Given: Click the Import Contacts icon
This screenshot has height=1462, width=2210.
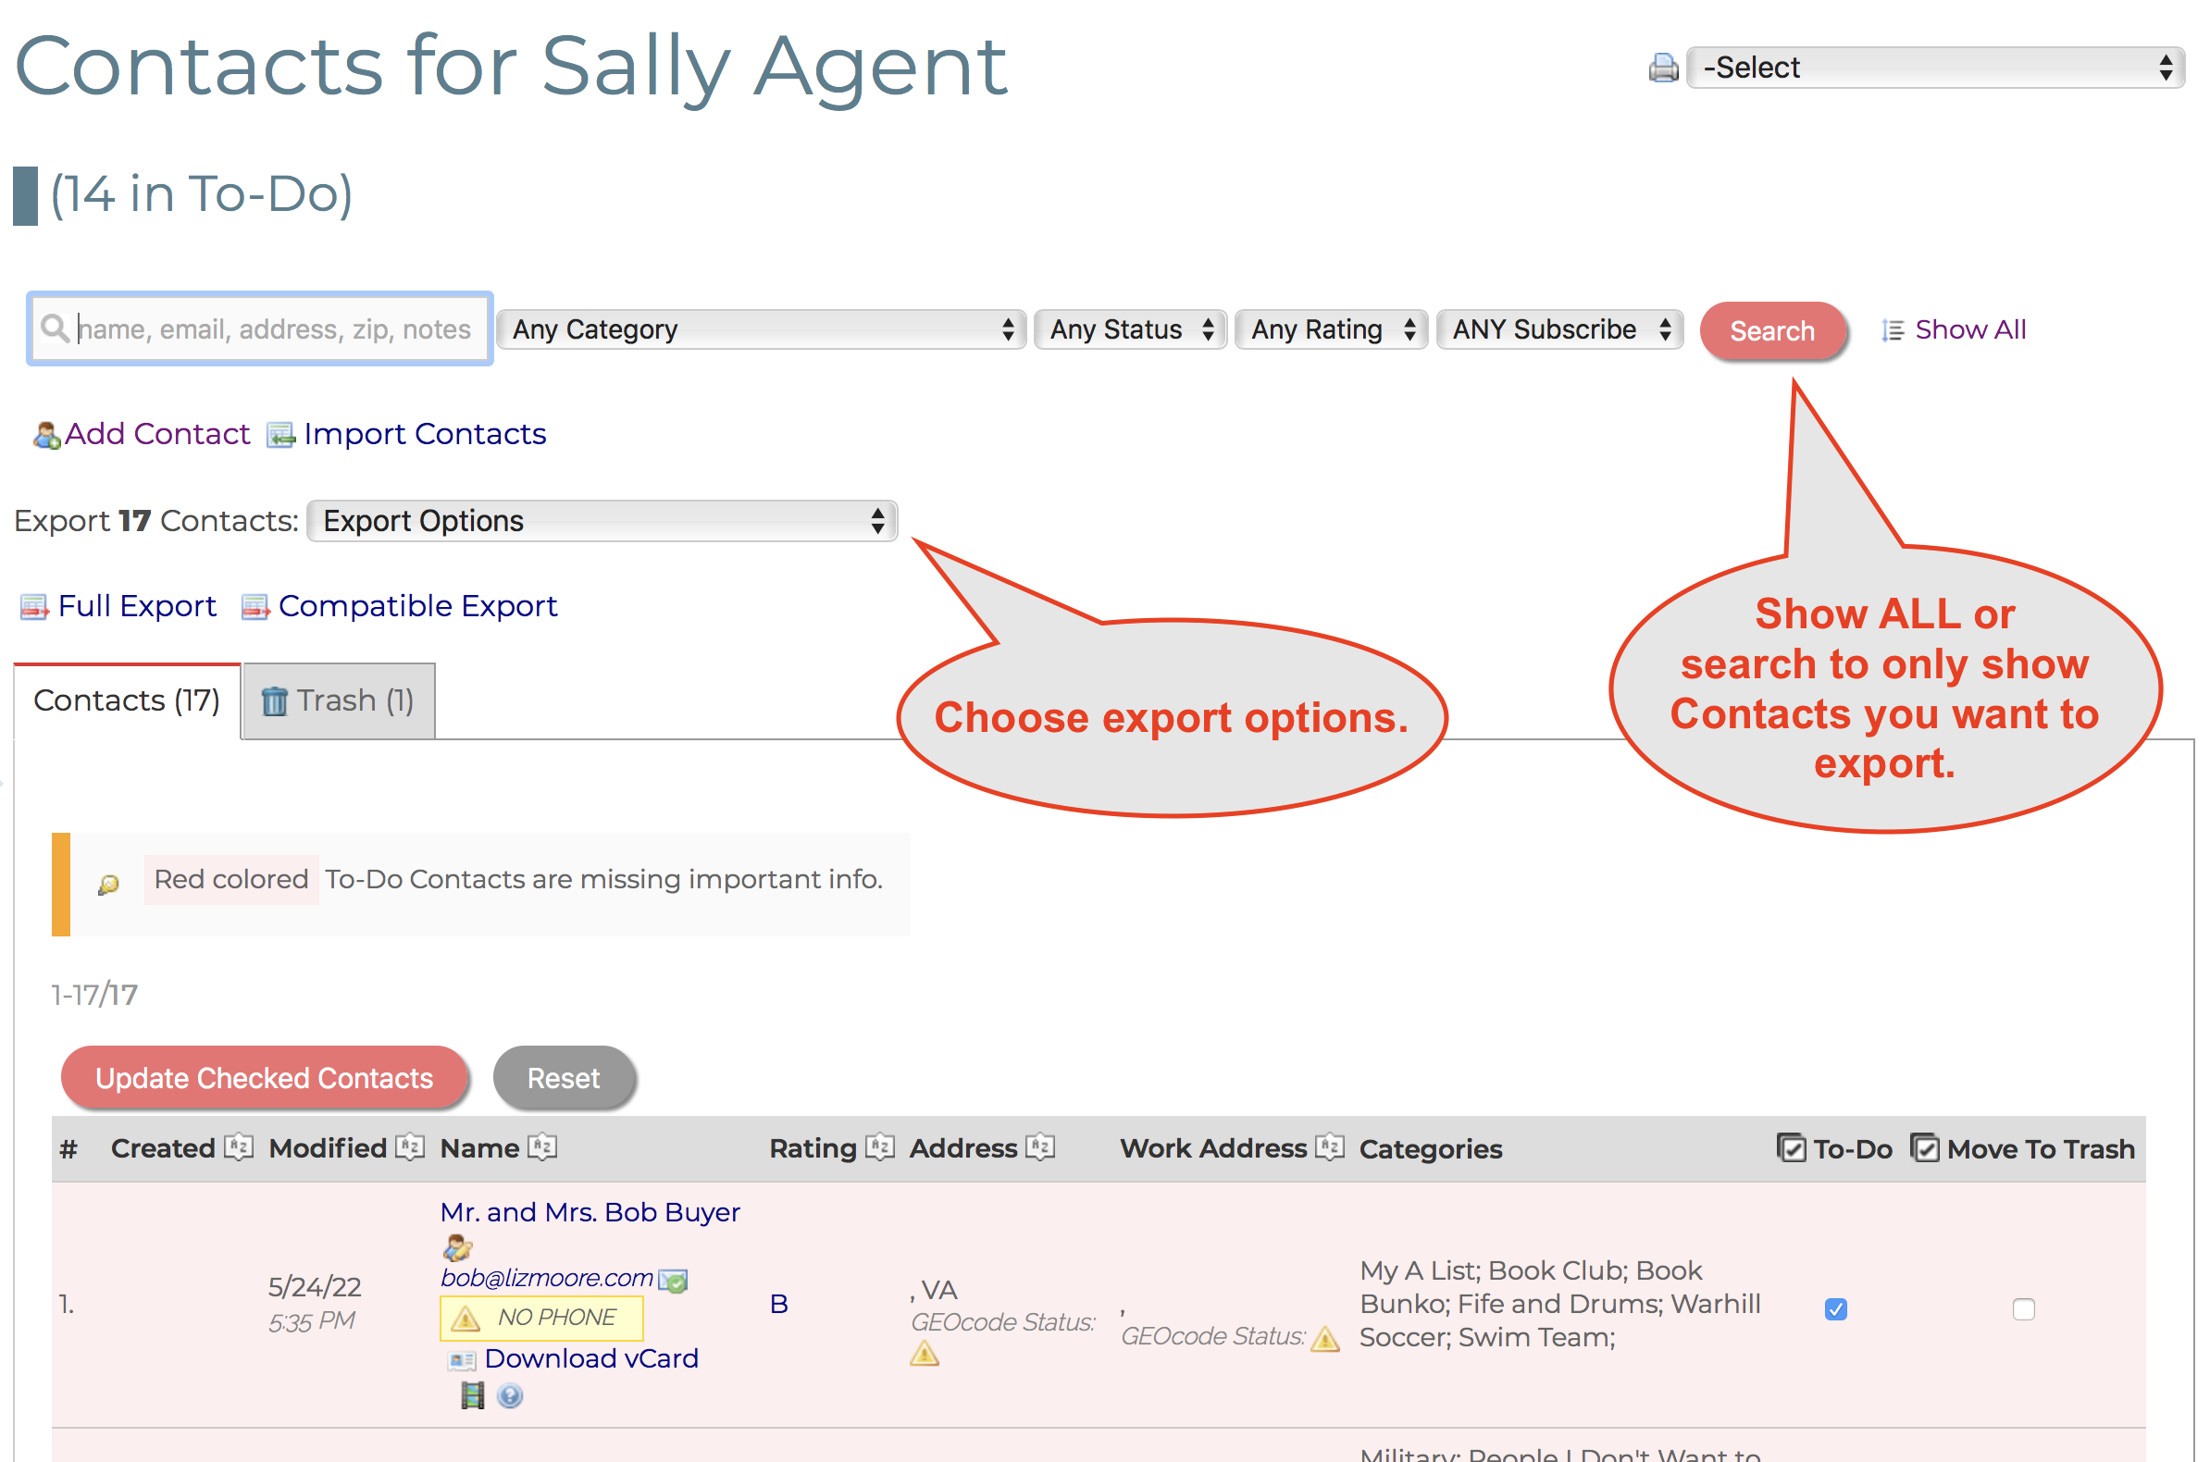Looking at the screenshot, I should (x=281, y=435).
